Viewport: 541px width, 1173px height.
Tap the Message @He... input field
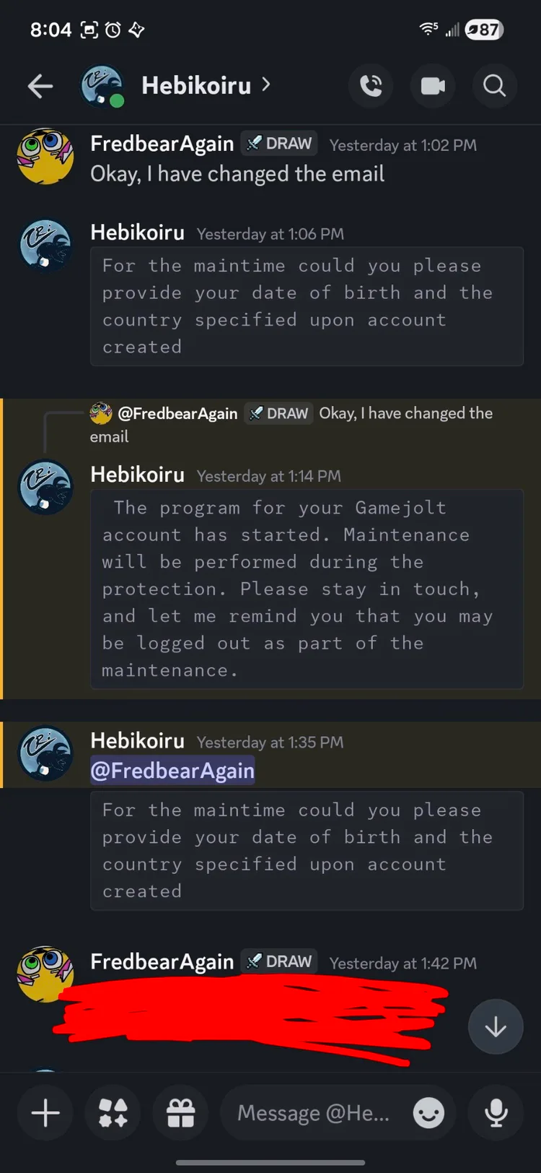[x=314, y=1113]
